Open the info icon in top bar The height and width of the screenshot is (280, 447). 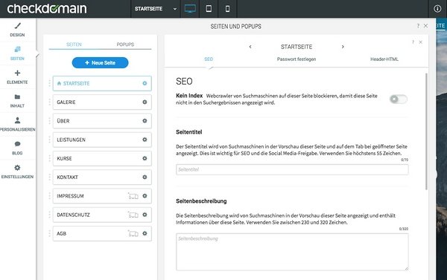click(437, 9)
